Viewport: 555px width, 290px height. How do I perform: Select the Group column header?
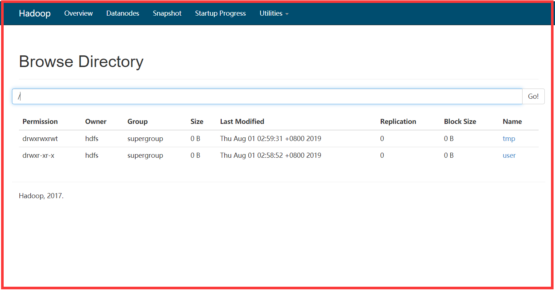click(x=137, y=122)
